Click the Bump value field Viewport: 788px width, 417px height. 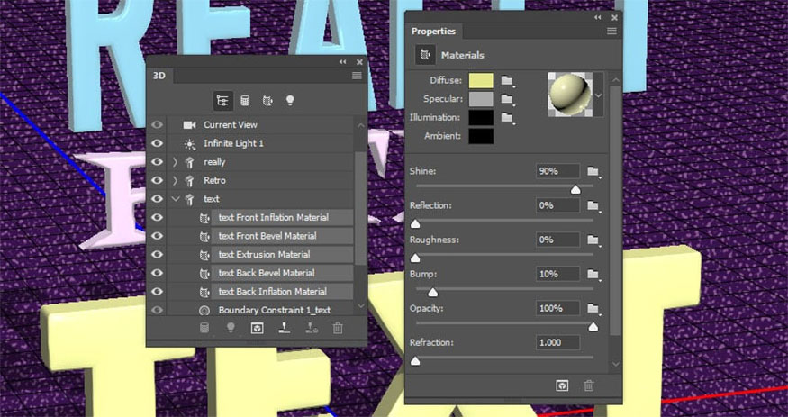[x=557, y=275]
